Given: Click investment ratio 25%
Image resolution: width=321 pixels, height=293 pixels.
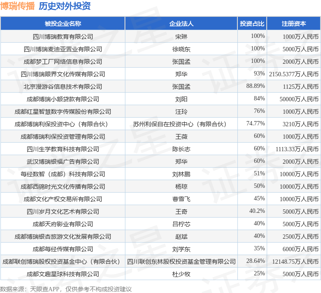Looking at the screenshot, I should [259, 273].
